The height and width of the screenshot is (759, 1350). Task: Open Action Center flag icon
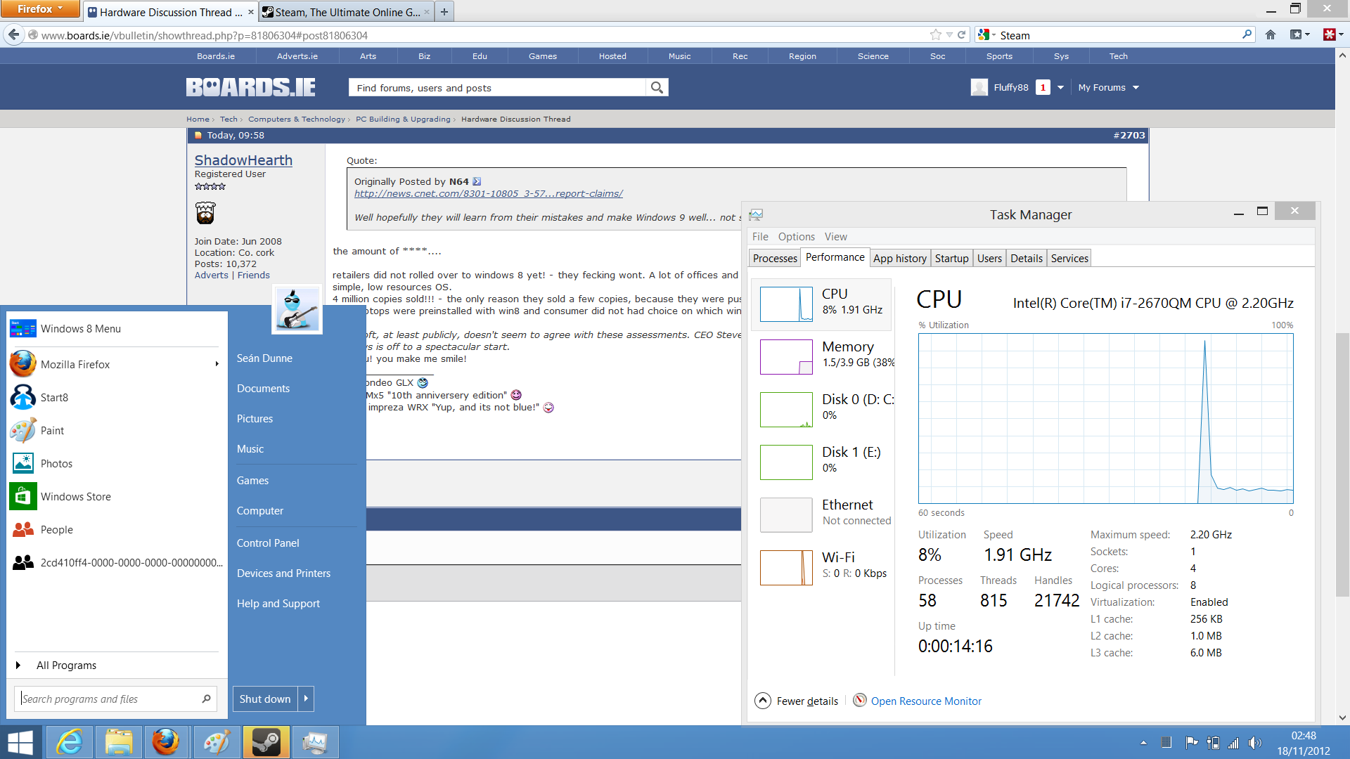coord(1191,743)
